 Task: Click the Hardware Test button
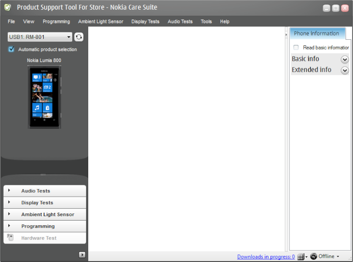[45, 238]
